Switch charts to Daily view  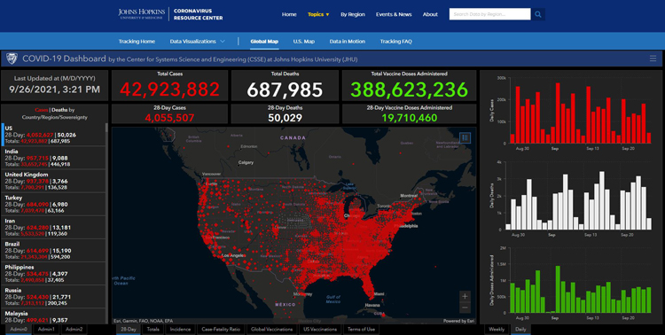(520, 329)
